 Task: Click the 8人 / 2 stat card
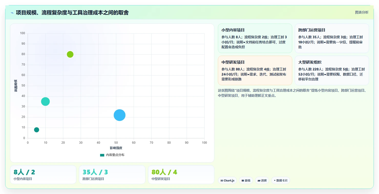coord(43,175)
